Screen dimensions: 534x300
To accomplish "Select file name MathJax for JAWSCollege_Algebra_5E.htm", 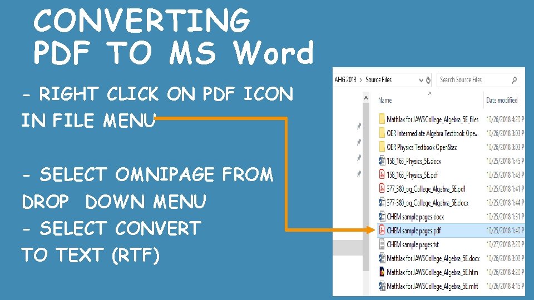I will 432,272.
